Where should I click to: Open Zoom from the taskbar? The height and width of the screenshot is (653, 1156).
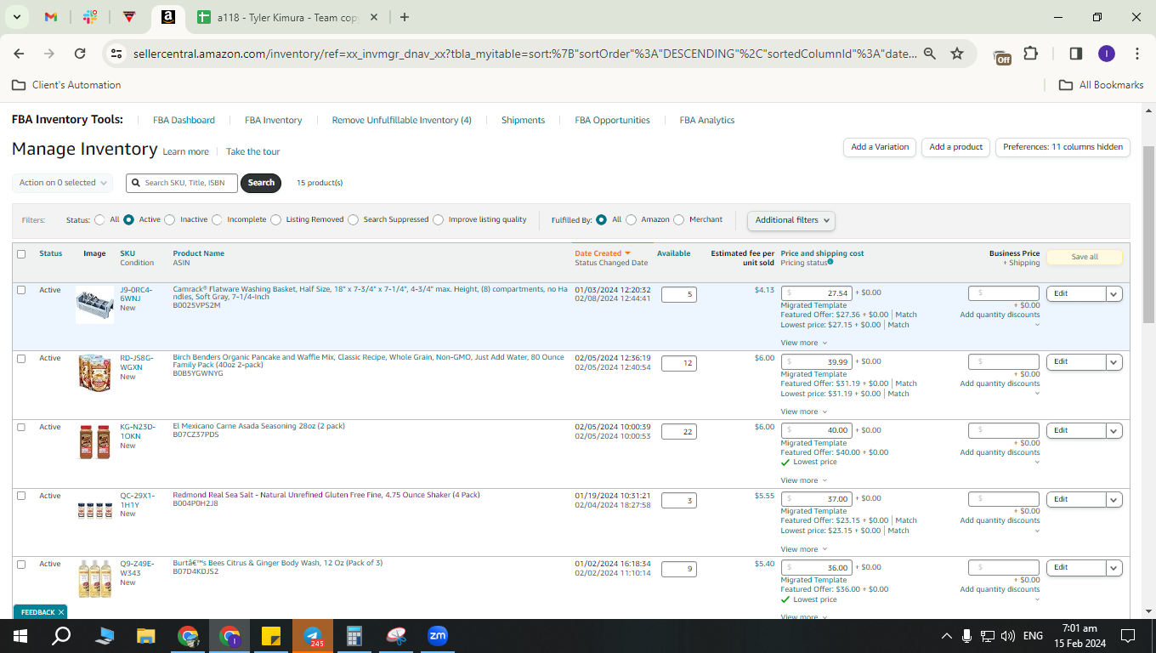pos(438,635)
